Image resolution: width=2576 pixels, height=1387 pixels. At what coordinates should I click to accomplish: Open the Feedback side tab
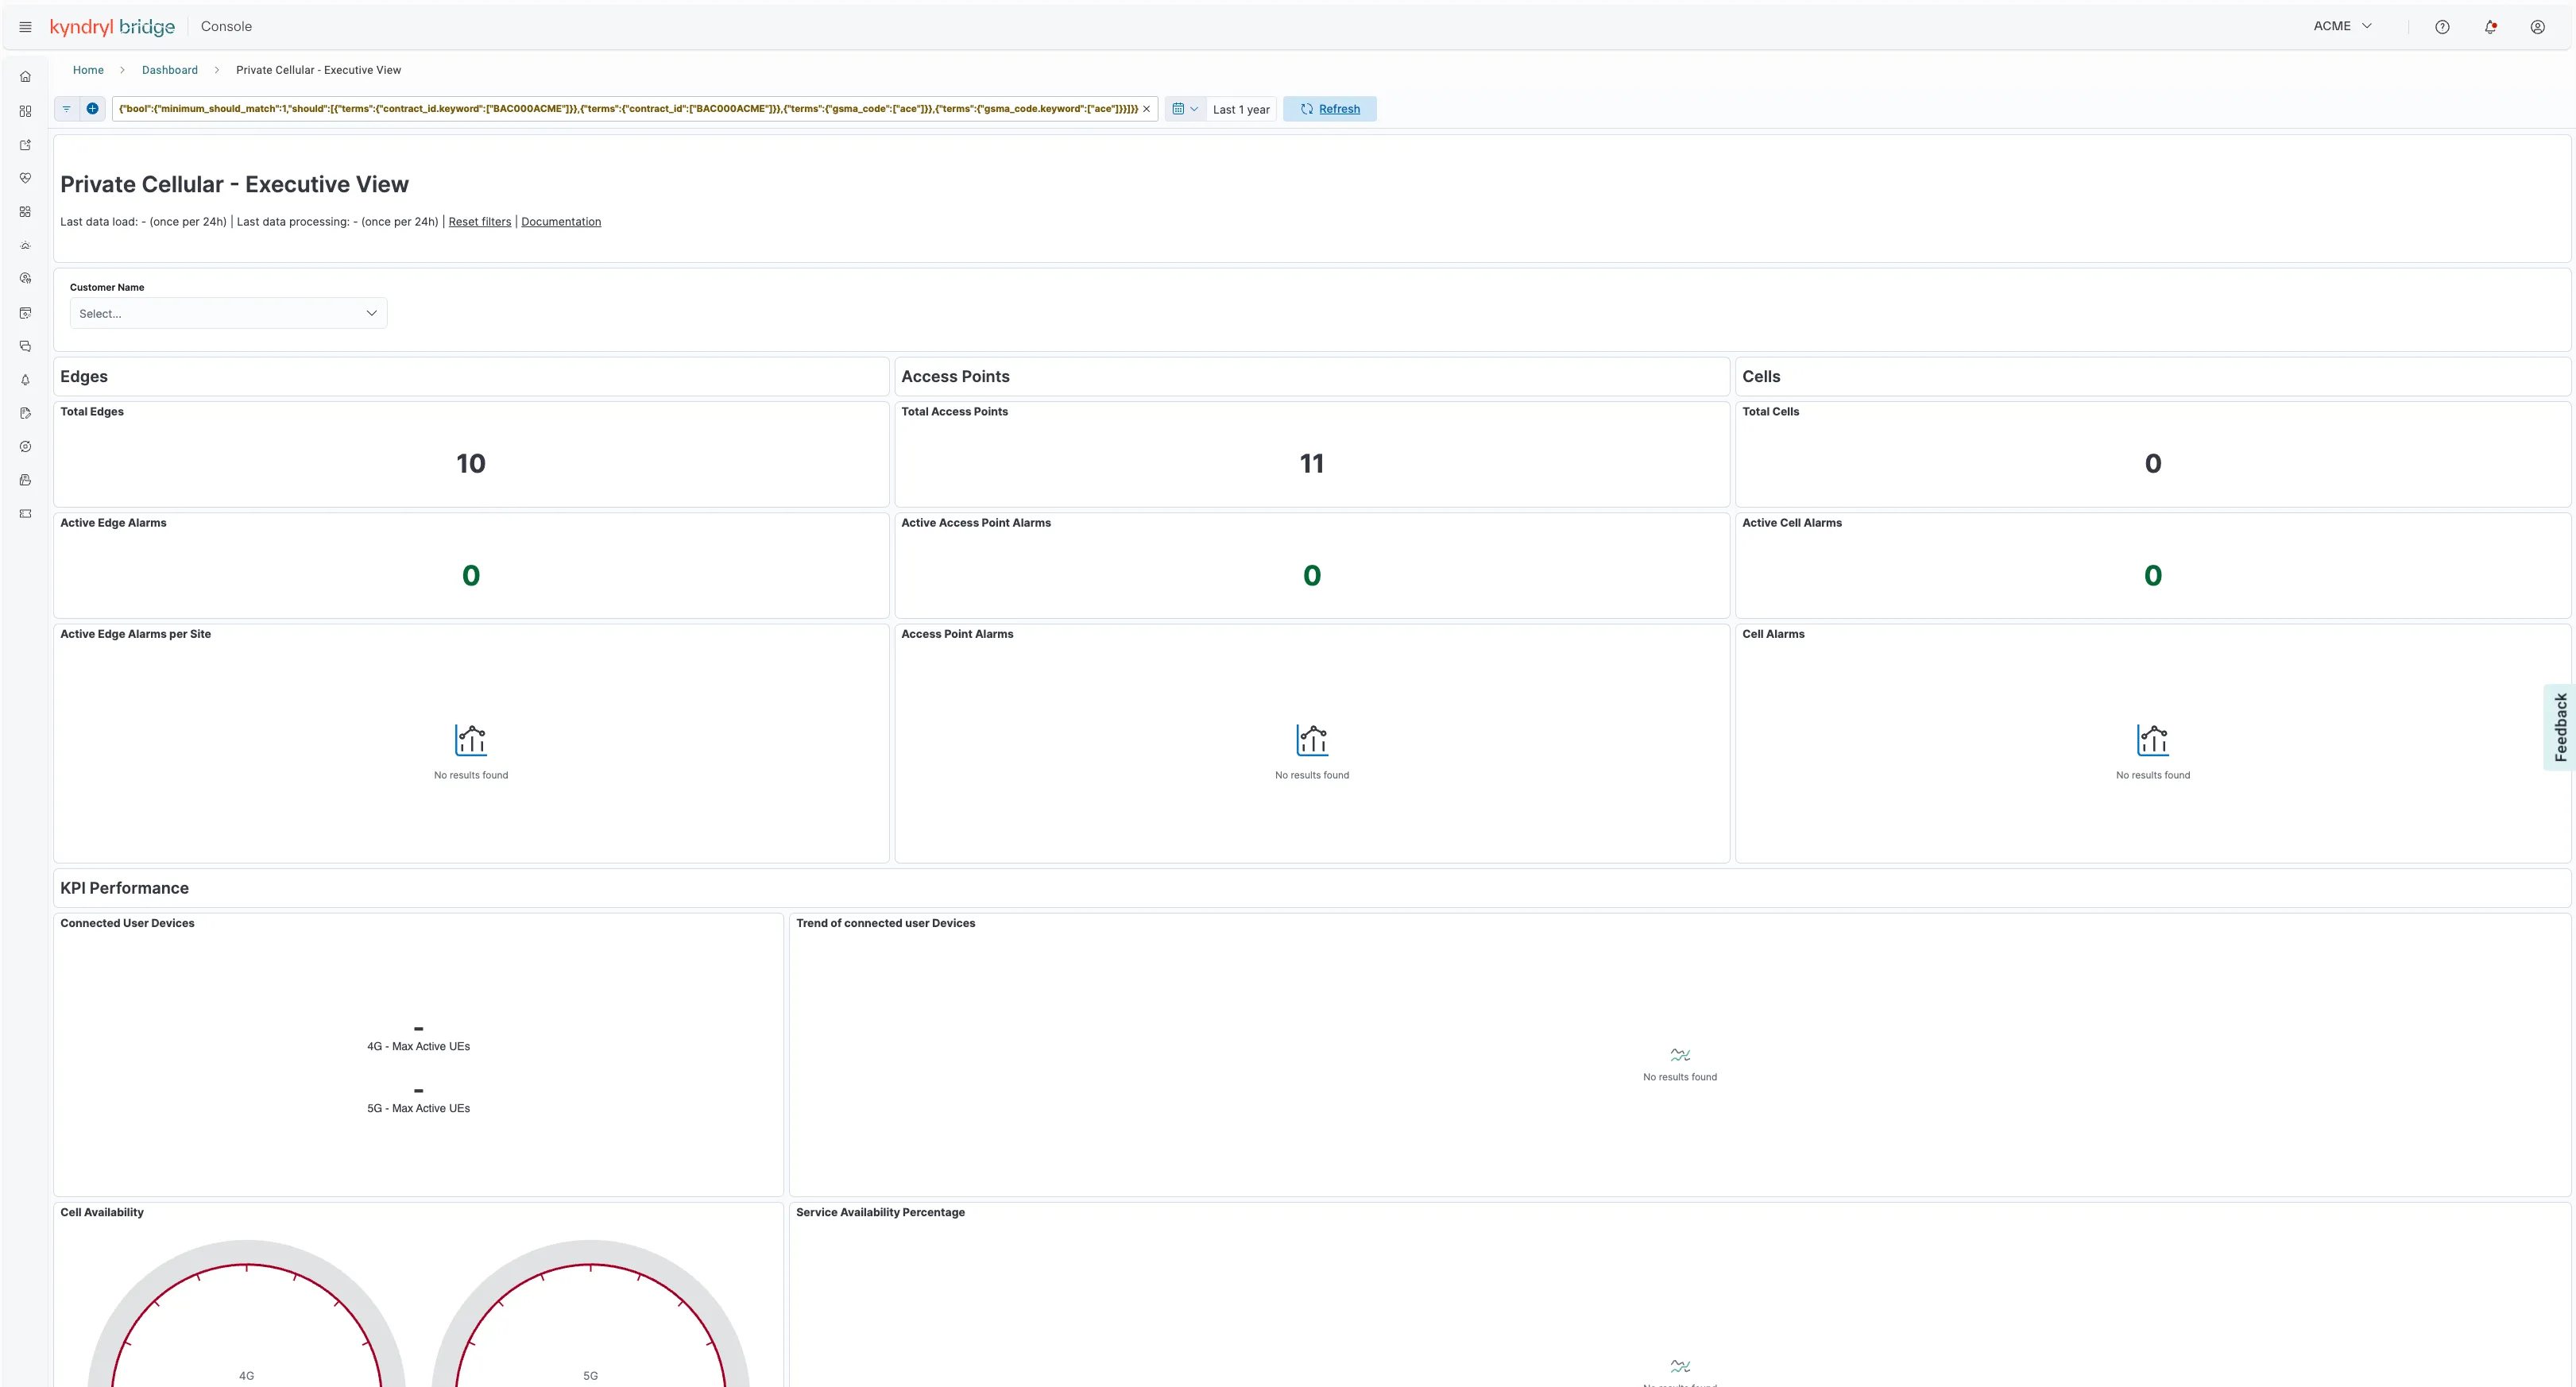pos(2560,727)
